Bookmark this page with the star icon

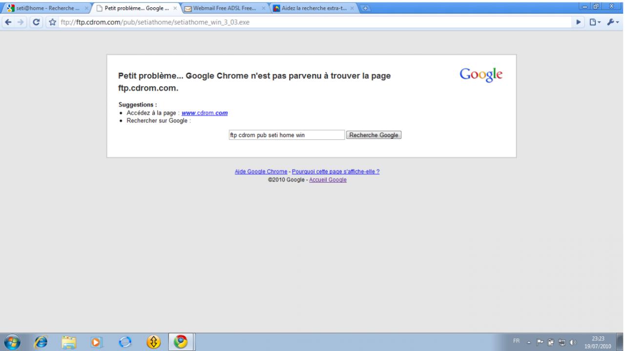point(53,22)
